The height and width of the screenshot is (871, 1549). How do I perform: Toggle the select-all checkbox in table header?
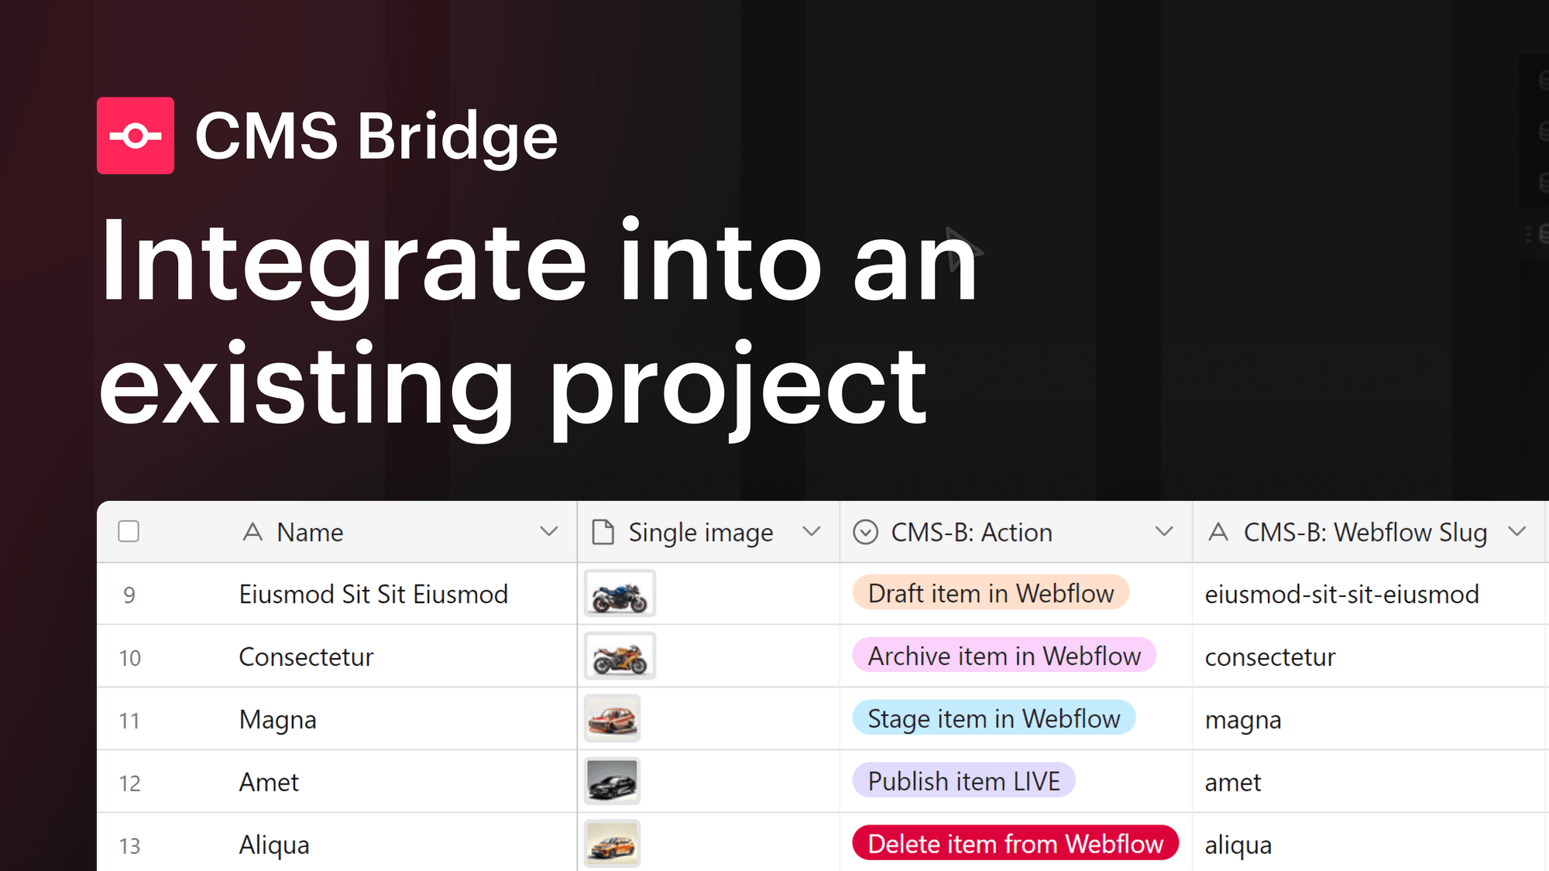[x=129, y=532]
